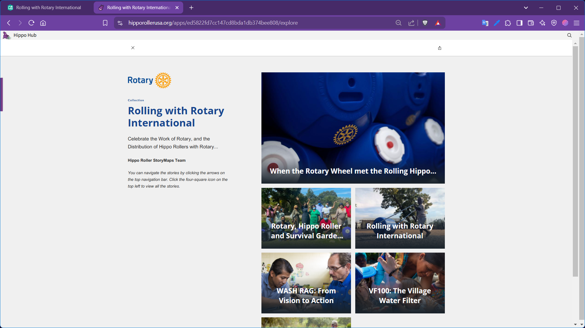Open the Google Translate extension

pos(485,23)
